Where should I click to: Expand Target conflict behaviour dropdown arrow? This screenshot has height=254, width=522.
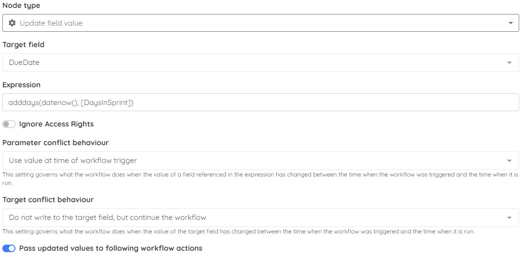[x=509, y=218]
